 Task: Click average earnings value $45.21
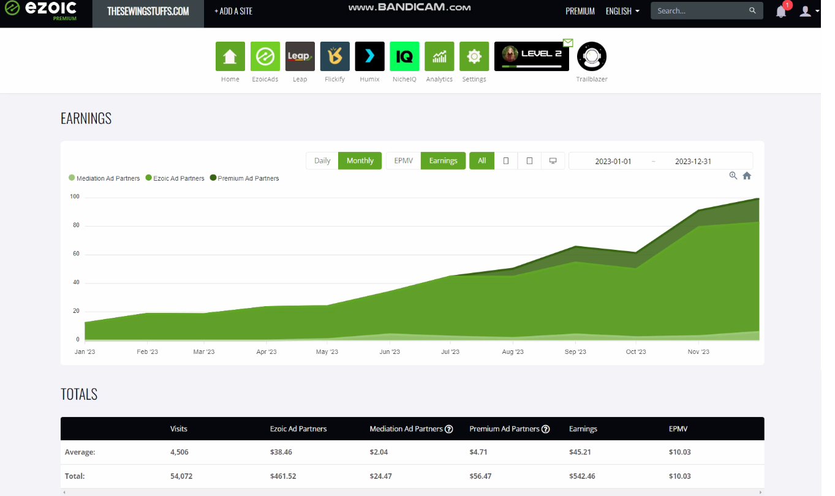(581, 452)
